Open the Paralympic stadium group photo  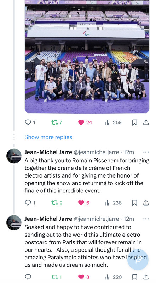[87, 57]
